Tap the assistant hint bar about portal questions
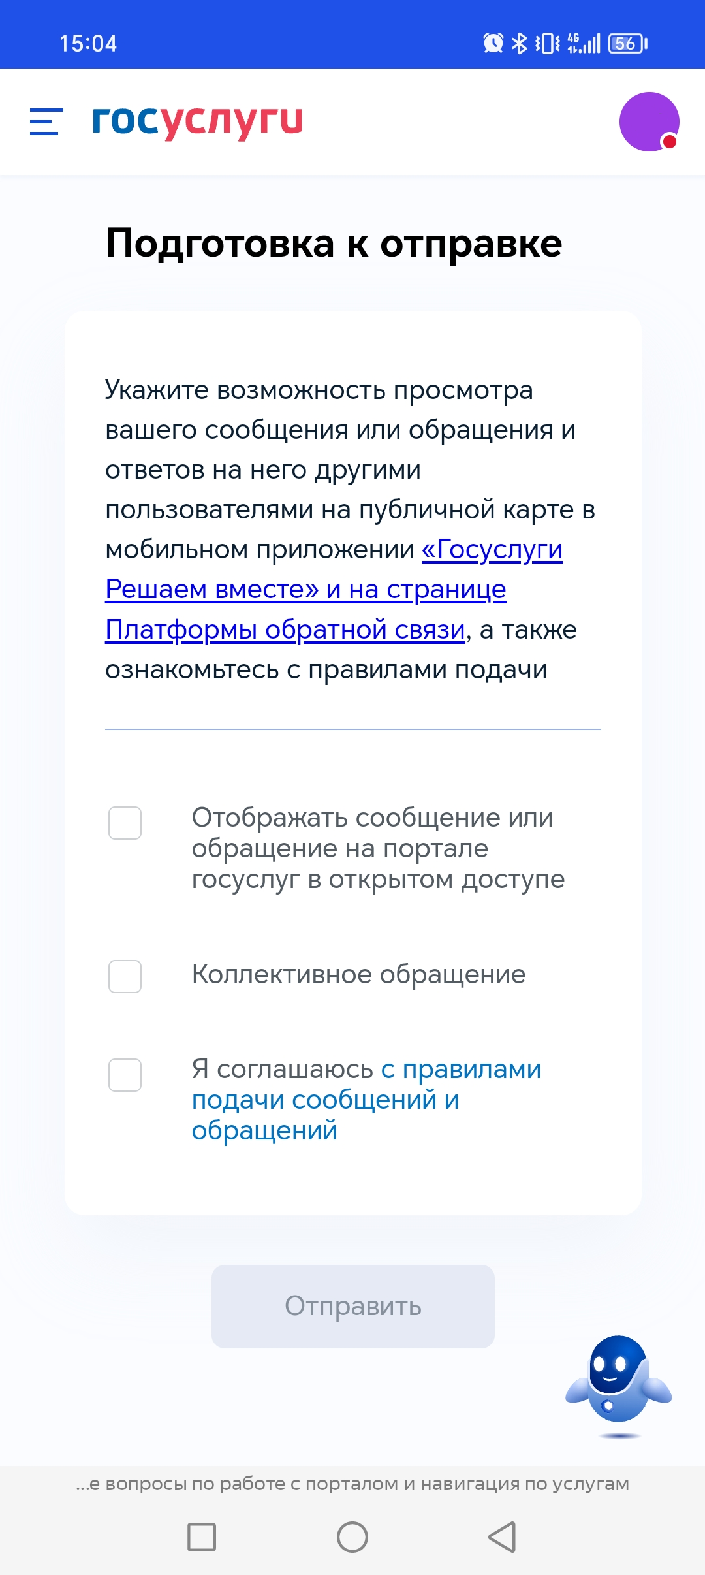The width and height of the screenshot is (705, 1575). [352, 1484]
